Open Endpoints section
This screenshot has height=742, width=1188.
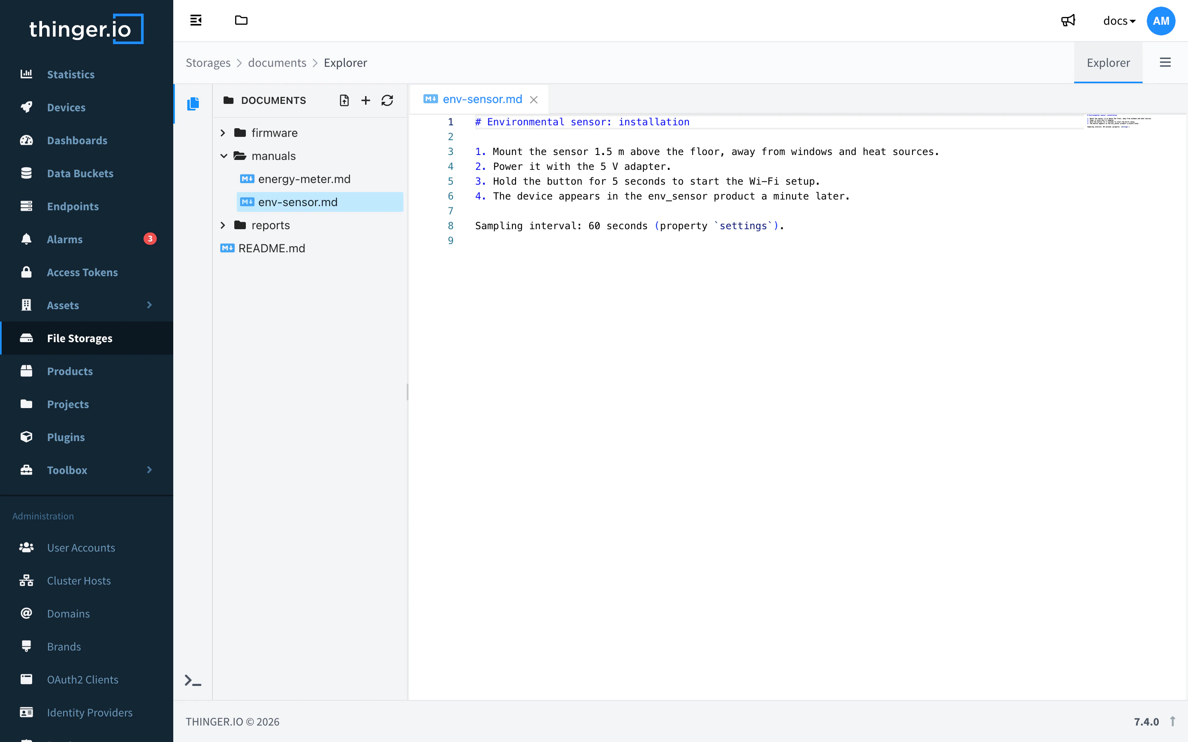[x=86, y=206]
